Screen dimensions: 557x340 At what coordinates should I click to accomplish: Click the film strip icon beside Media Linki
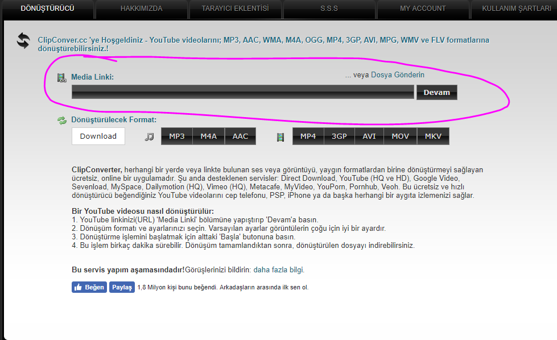pyautogui.click(x=62, y=78)
